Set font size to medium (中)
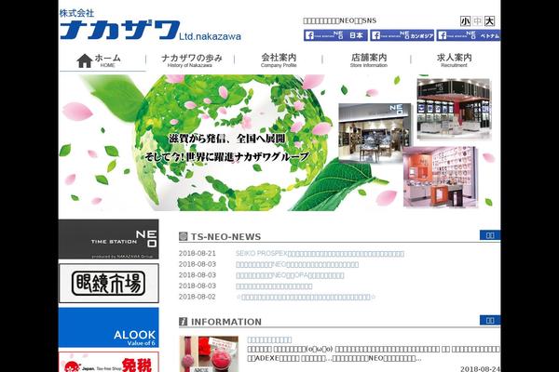The image size is (559, 372). click(477, 21)
